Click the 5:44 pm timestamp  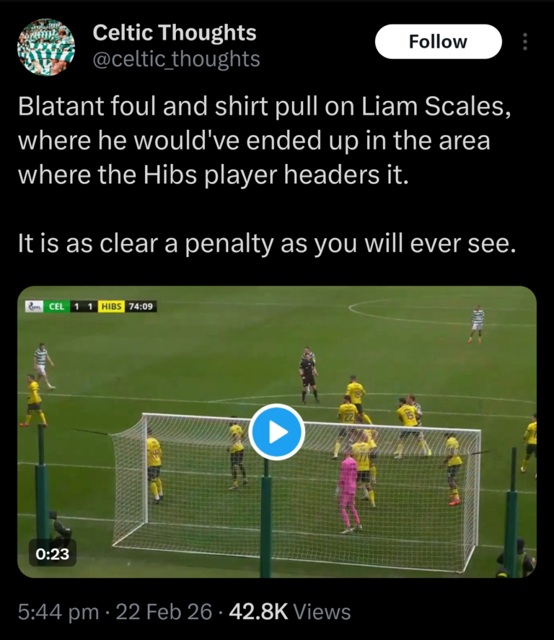[x=58, y=612]
